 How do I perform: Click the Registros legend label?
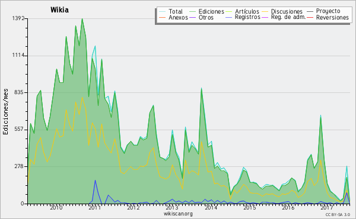(x=247, y=17)
